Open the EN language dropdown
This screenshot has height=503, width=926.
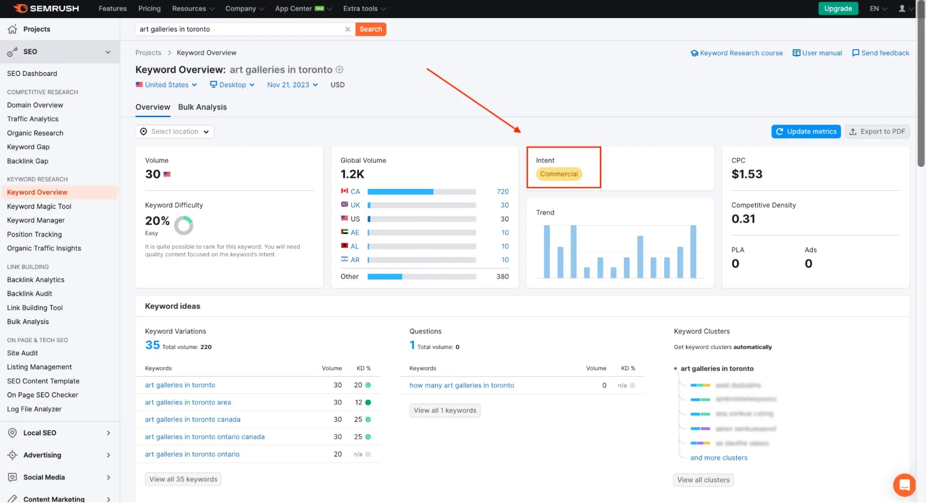(x=878, y=8)
